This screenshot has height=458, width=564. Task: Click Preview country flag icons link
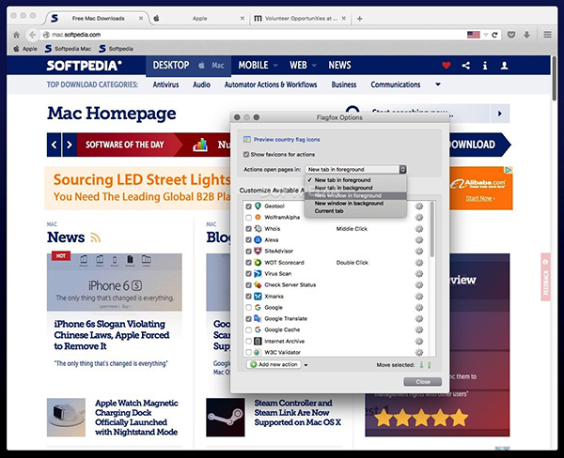287,140
